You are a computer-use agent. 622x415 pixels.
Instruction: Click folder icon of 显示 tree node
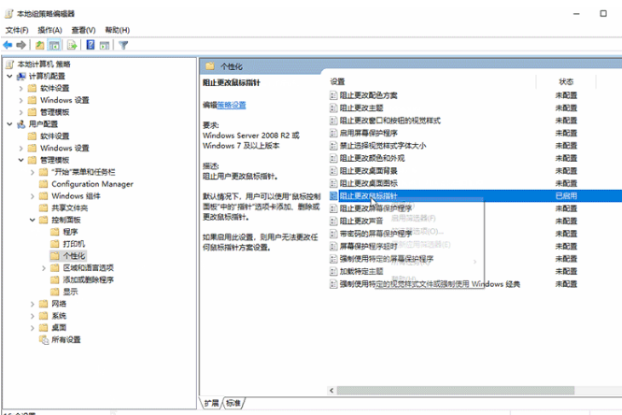coord(55,292)
